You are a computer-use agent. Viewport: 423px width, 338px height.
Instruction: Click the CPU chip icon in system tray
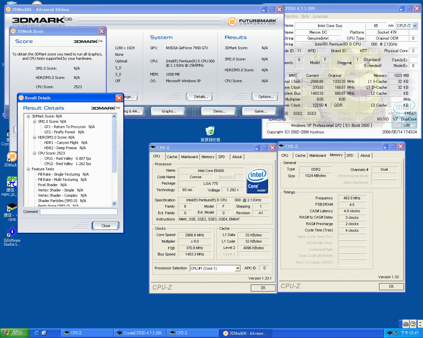point(390,333)
